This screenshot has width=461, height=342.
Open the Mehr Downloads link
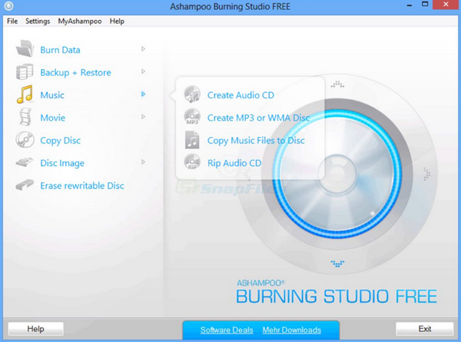click(x=291, y=330)
